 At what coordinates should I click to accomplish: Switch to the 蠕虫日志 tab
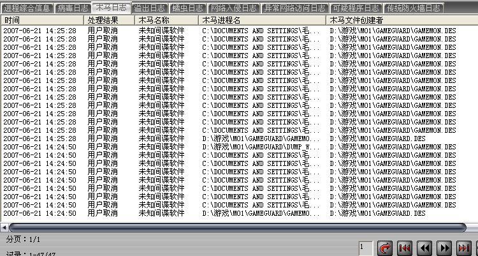click(x=187, y=8)
